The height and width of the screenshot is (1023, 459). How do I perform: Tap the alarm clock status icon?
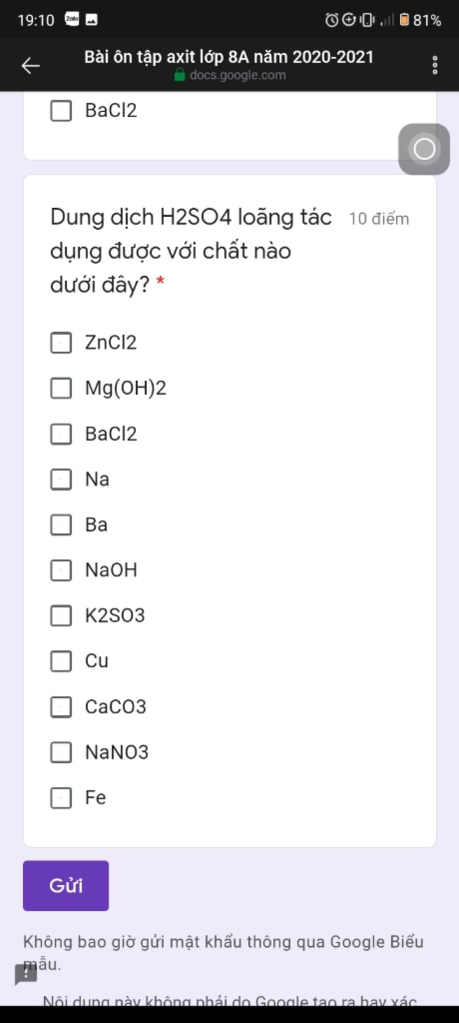(x=331, y=20)
